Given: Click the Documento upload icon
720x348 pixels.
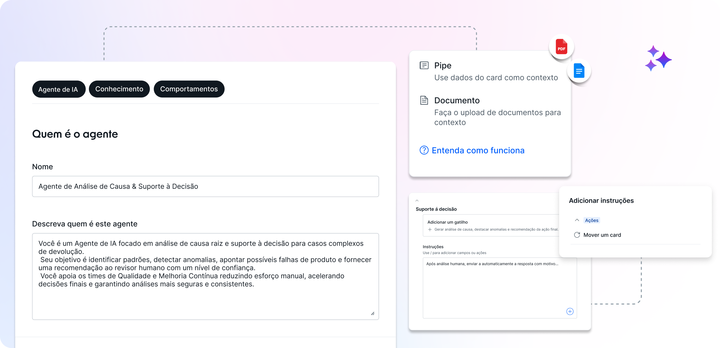Looking at the screenshot, I should [x=424, y=100].
